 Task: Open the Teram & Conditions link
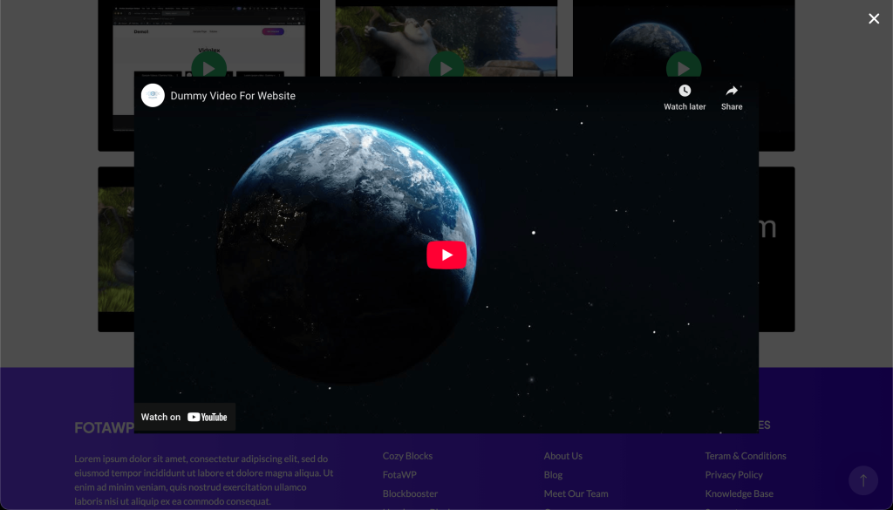pyautogui.click(x=745, y=456)
